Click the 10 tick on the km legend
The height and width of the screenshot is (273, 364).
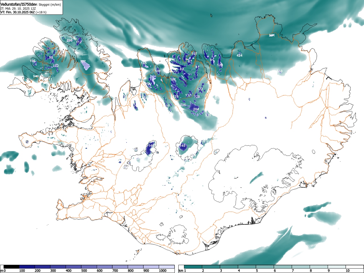(x=348, y=271)
